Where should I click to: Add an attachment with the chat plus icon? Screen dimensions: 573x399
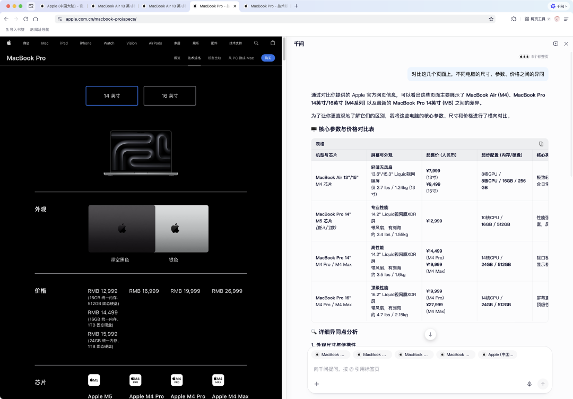pyautogui.click(x=317, y=384)
